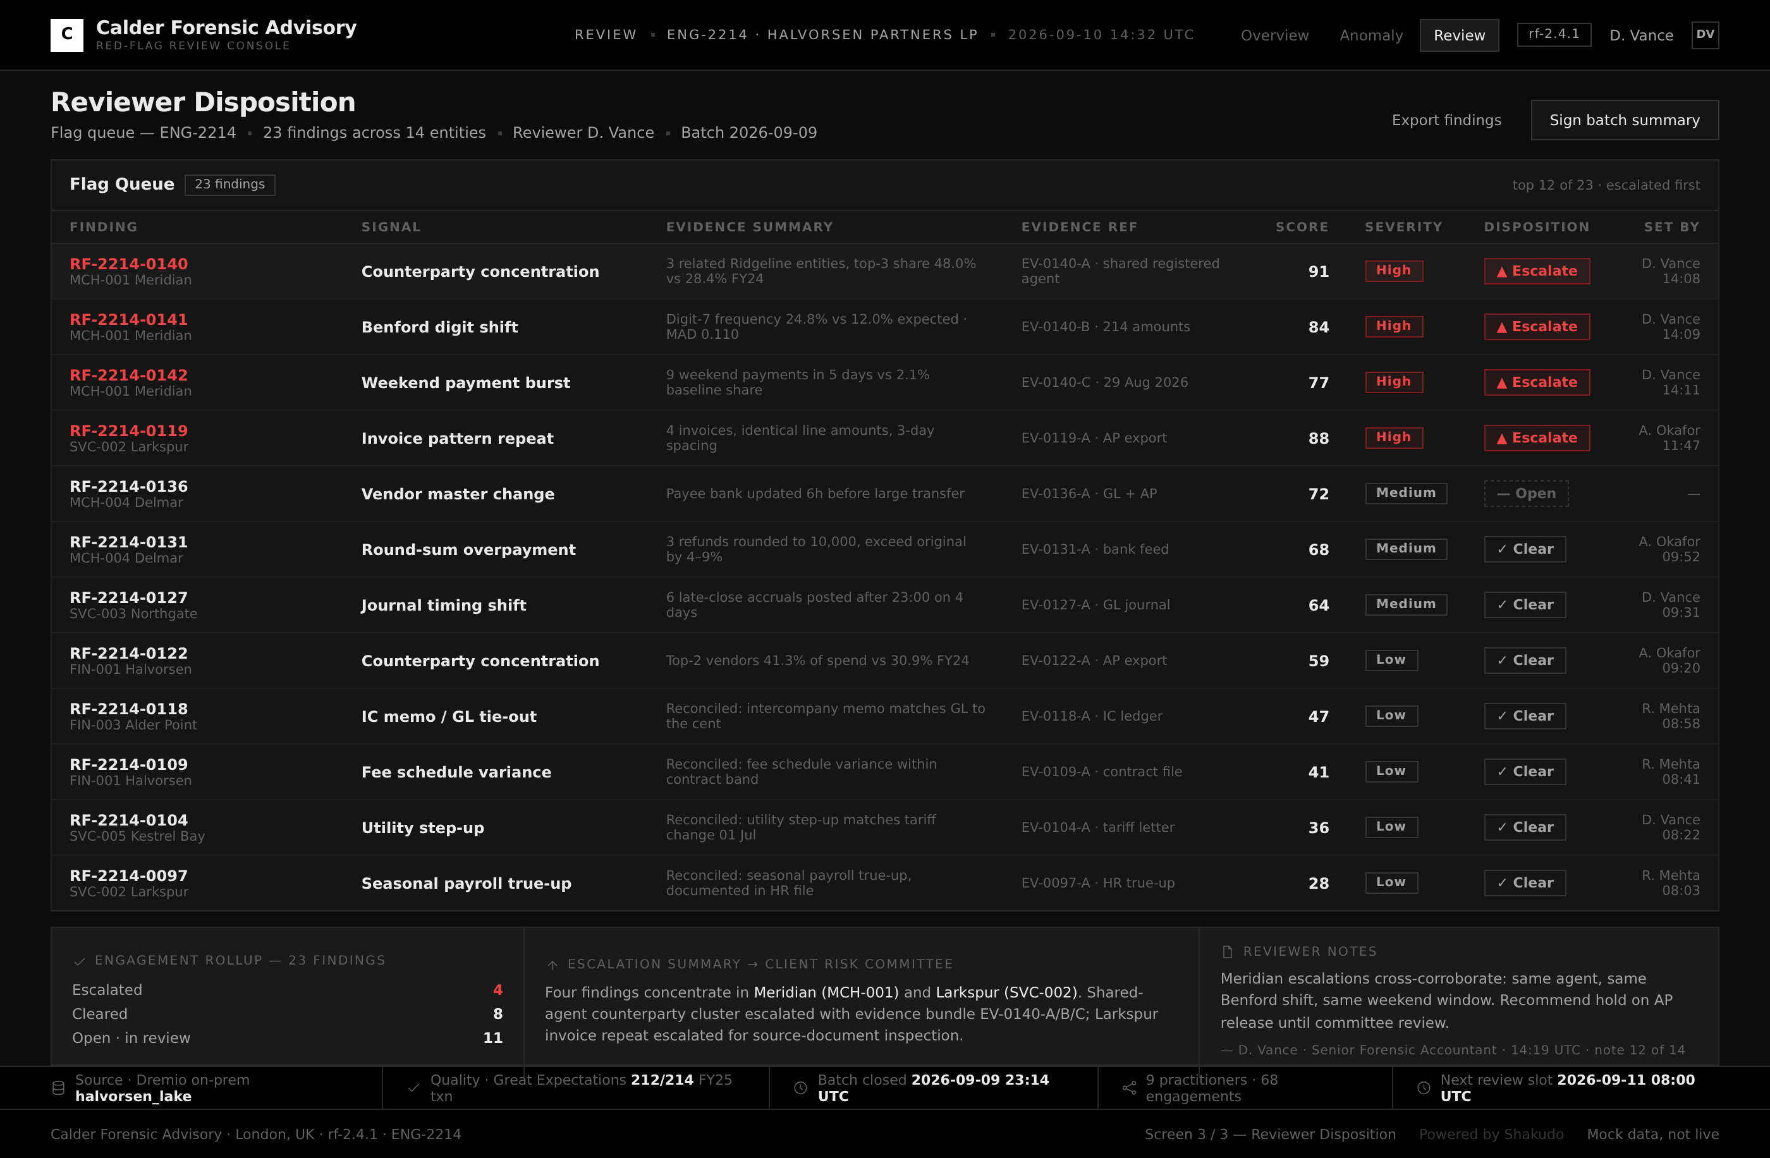Toggle Escalate disposition for RF-2214-0140
This screenshot has width=1770, height=1158.
coord(1537,271)
